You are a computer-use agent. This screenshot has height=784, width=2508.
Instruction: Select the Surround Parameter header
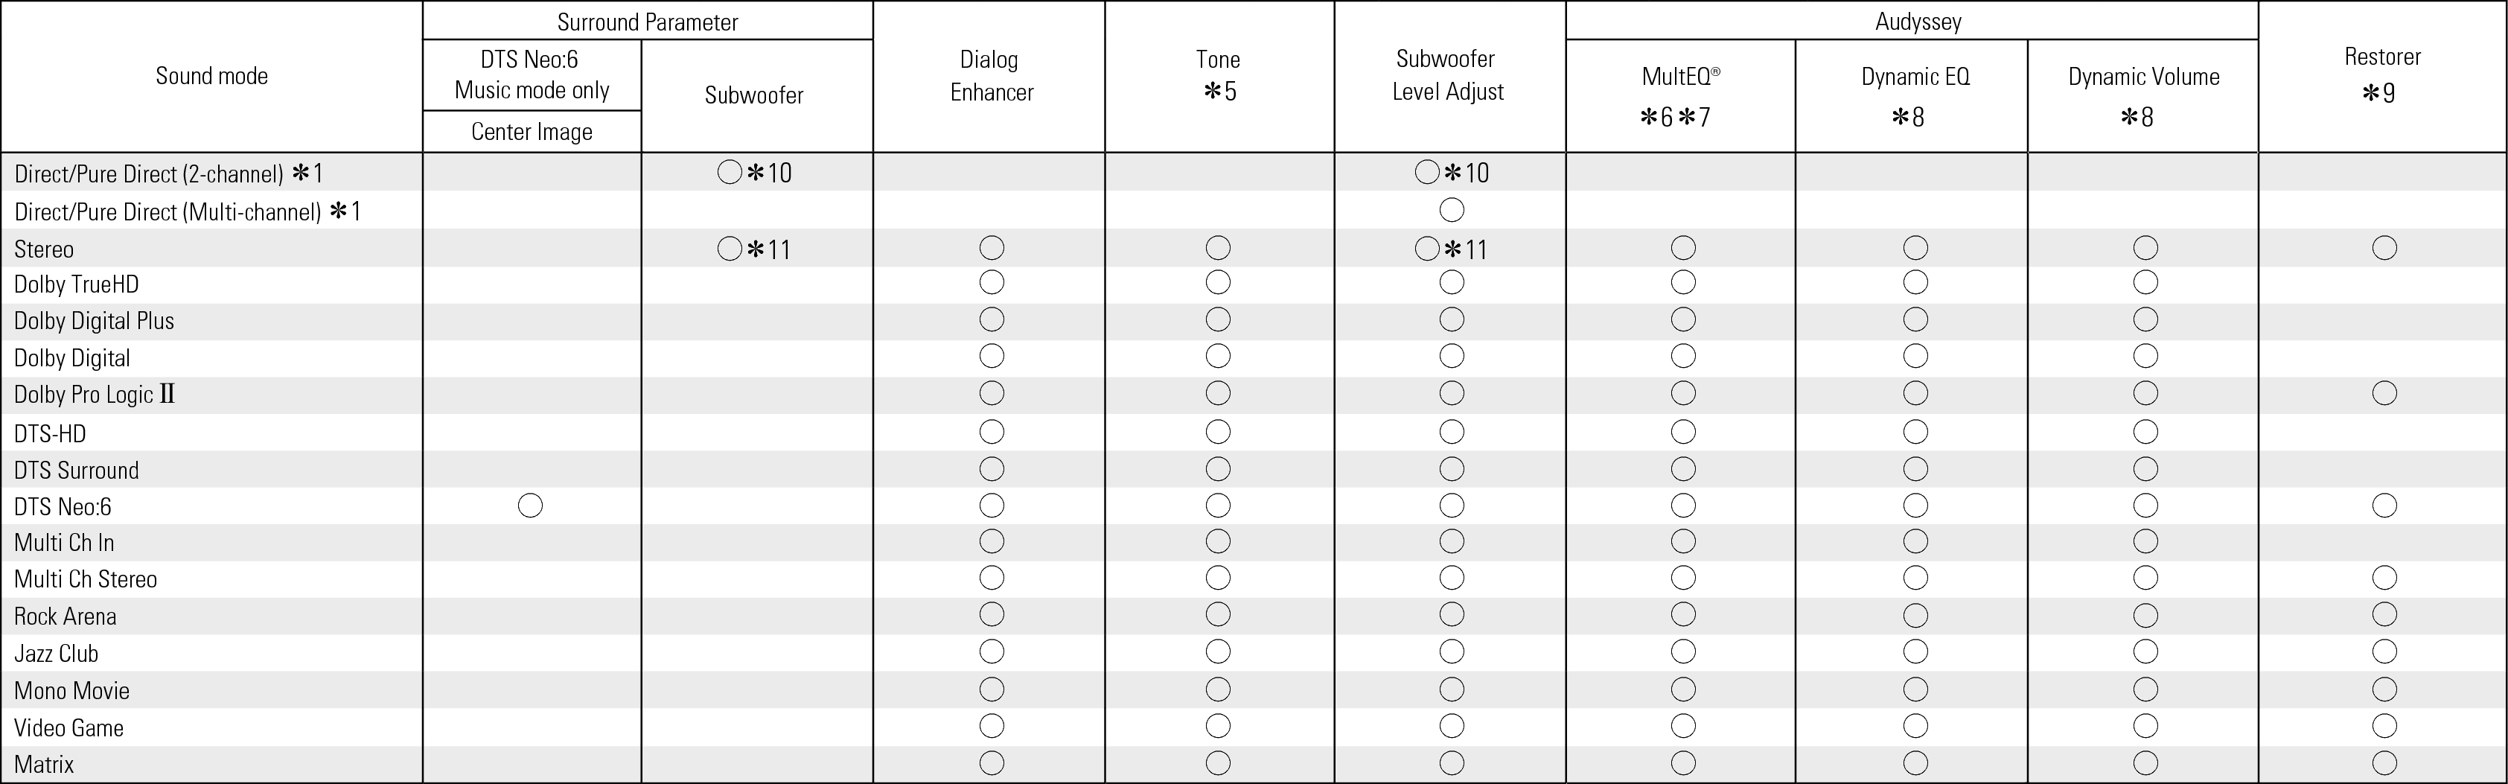pos(648,22)
